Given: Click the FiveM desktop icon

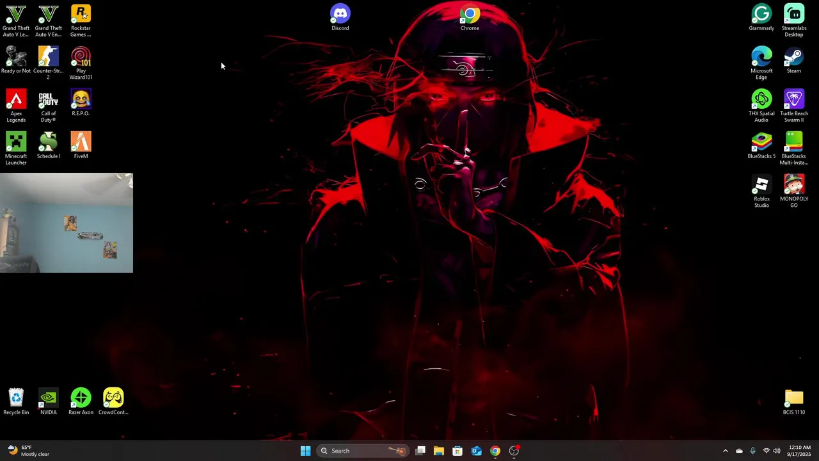Looking at the screenshot, I should (81, 145).
